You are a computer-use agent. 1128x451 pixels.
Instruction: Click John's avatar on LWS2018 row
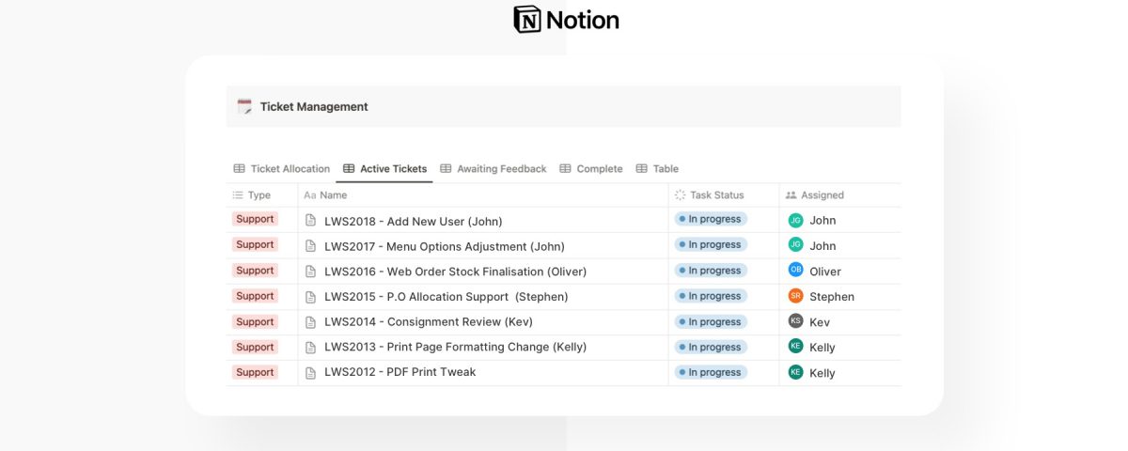[795, 220]
